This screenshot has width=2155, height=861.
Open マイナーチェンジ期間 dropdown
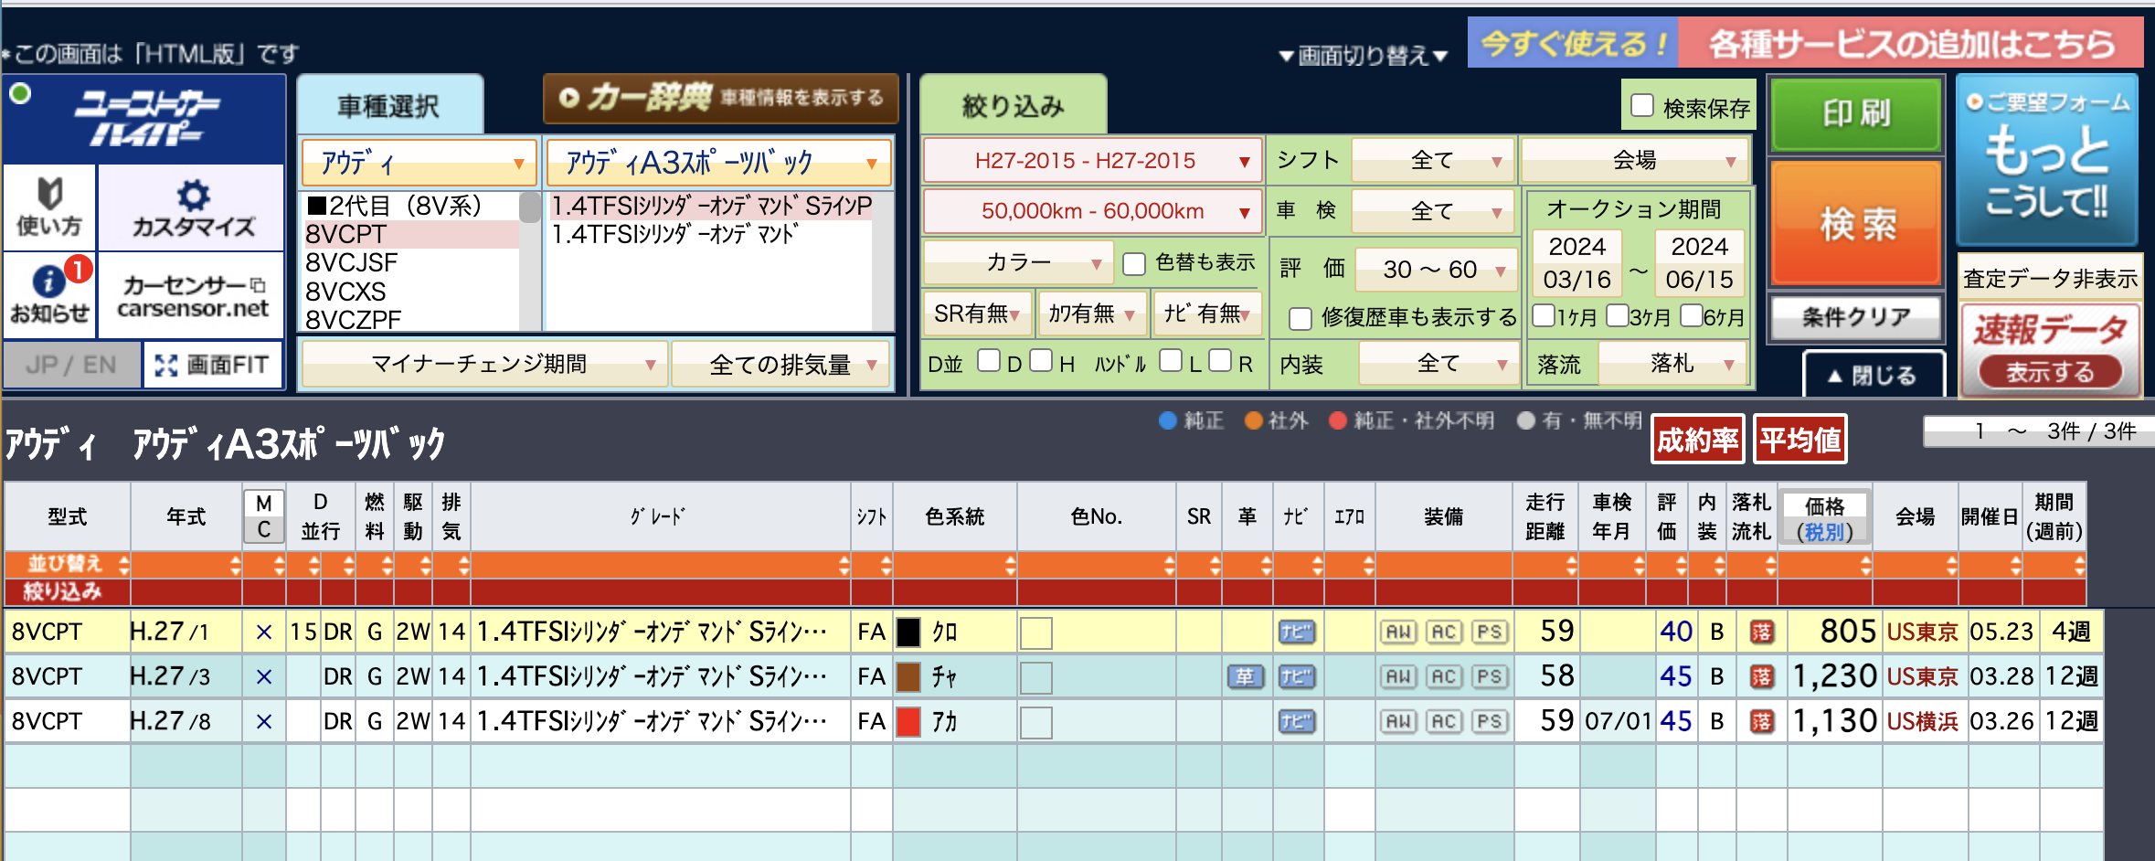(483, 364)
